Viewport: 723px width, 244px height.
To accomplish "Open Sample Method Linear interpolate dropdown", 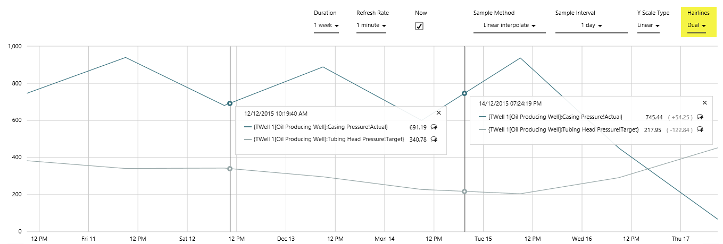I will (509, 25).
